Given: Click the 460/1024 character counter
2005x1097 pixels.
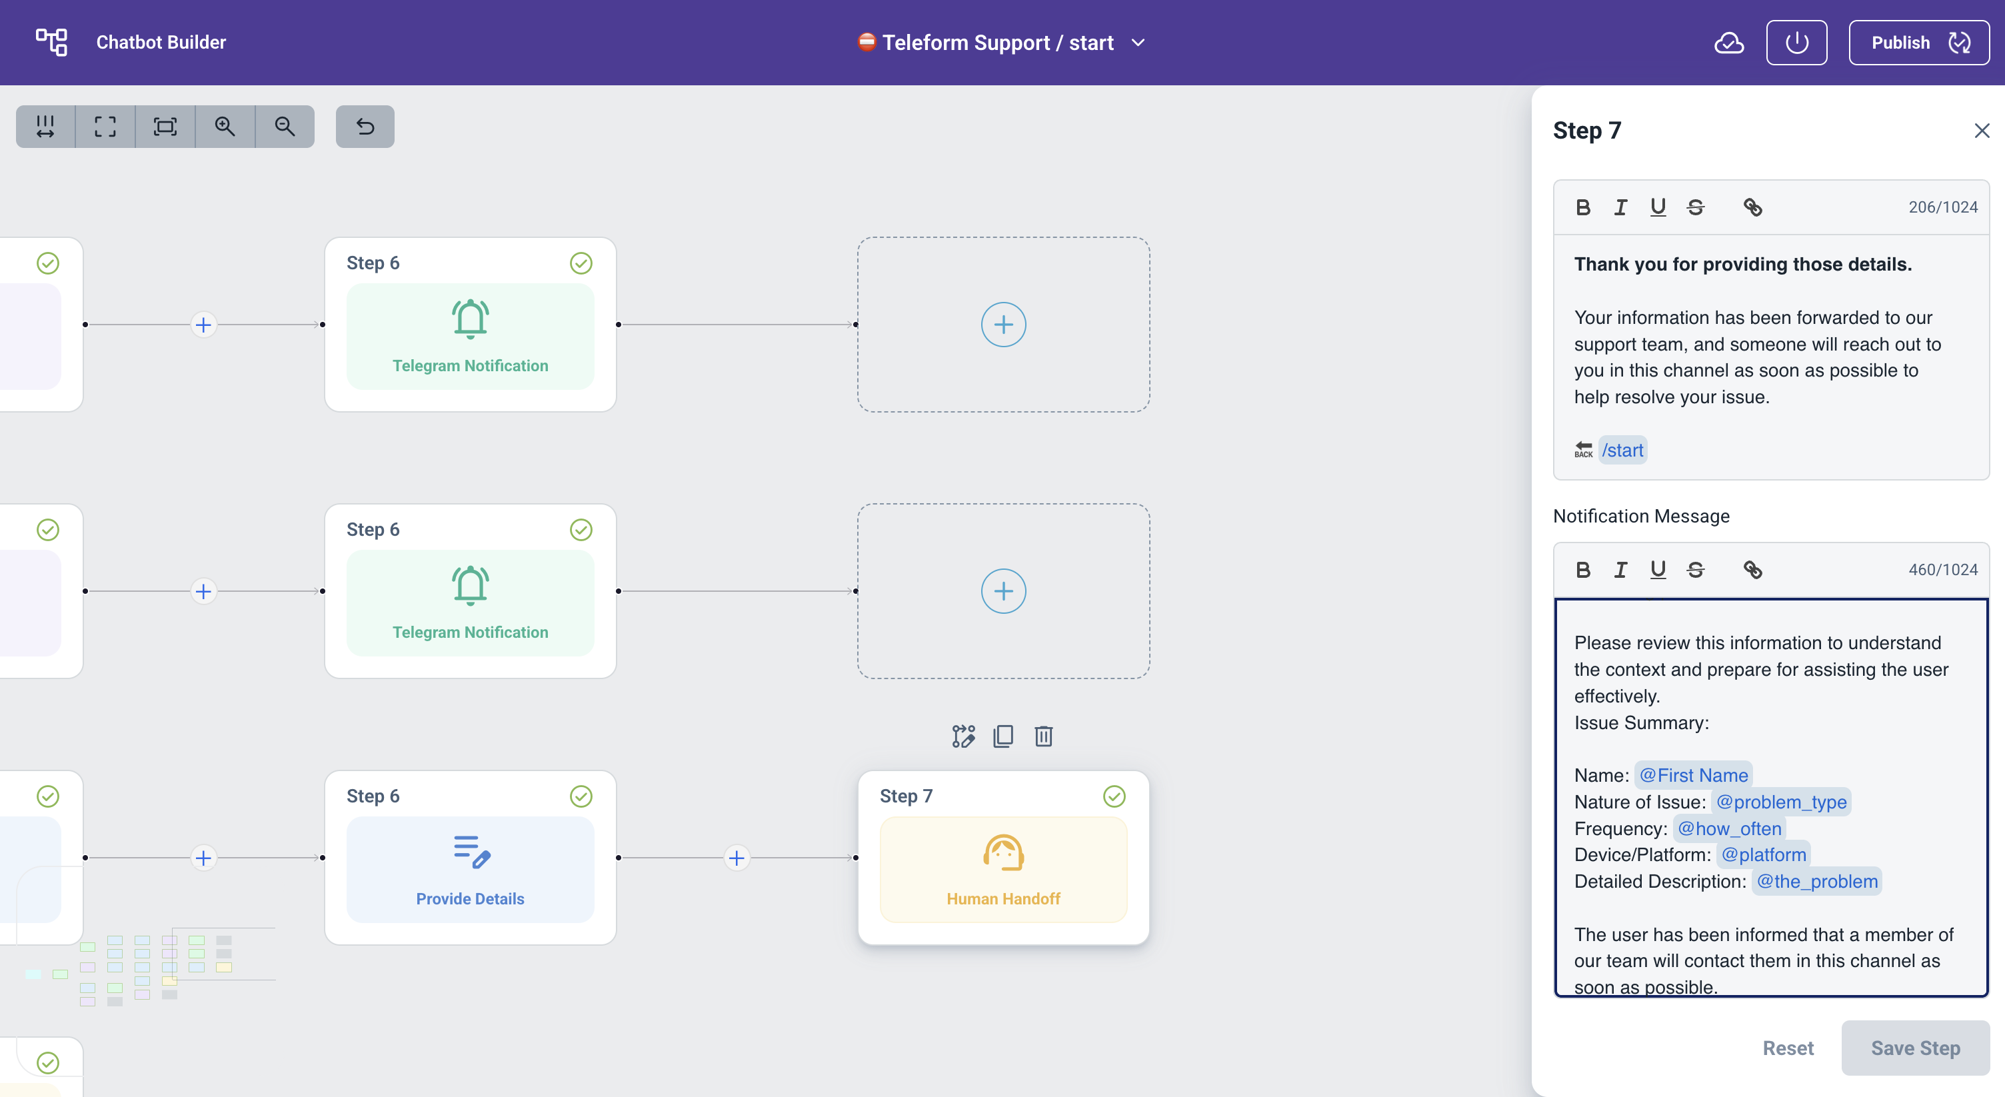Looking at the screenshot, I should (1943, 570).
